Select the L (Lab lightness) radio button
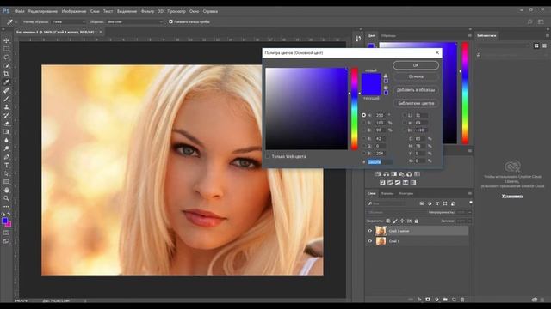This screenshot has width=551, height=309. point(404,115)
